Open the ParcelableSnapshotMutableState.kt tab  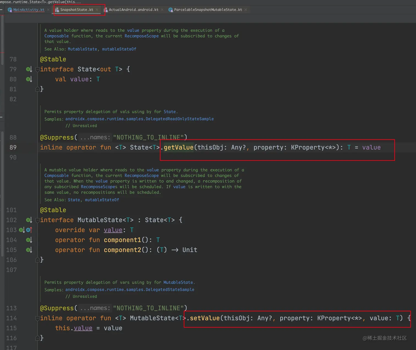(208, 10)
